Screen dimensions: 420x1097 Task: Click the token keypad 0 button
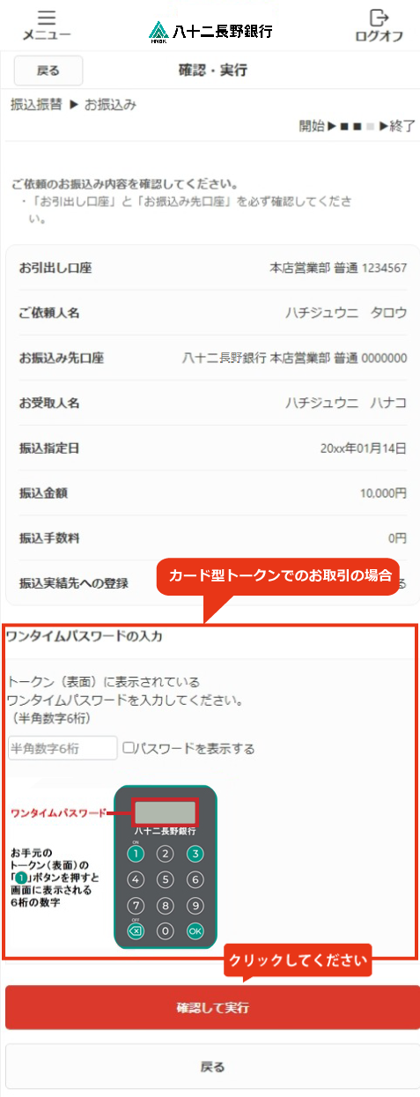(165, 930)
